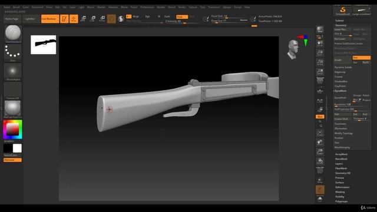Expand the Subtool palette section
377x212 pixels.
(339, 21)
